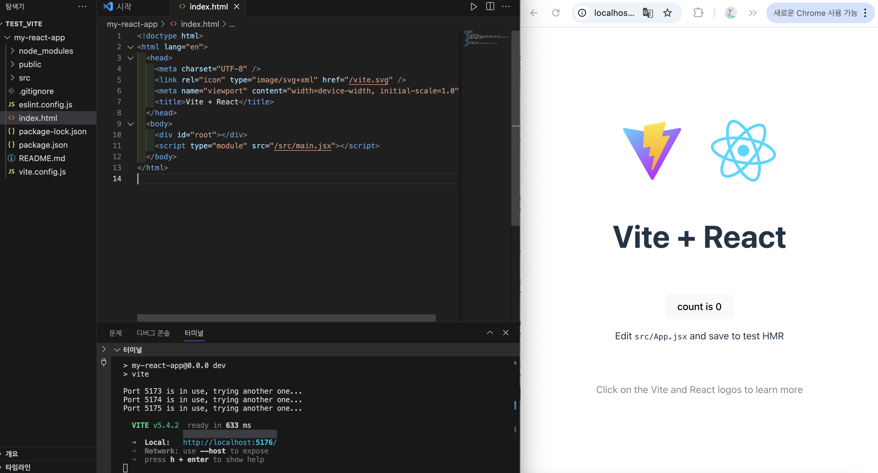This screenshot has height=473, width=878.
Task: Close the index.html editor tab
Action: point(236,6)
